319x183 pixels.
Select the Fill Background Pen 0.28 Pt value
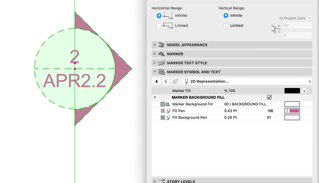point(231,118)
